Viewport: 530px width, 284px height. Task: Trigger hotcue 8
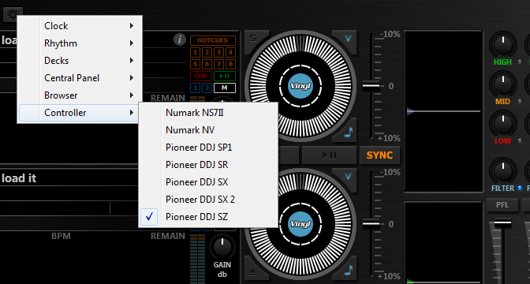pyautogui.click(x=231, y=64)
